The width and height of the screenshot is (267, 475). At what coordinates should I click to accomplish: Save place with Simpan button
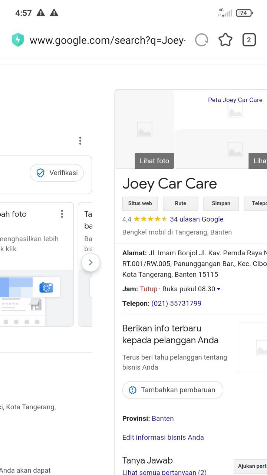pyautogui.click(x=221, y=204)
